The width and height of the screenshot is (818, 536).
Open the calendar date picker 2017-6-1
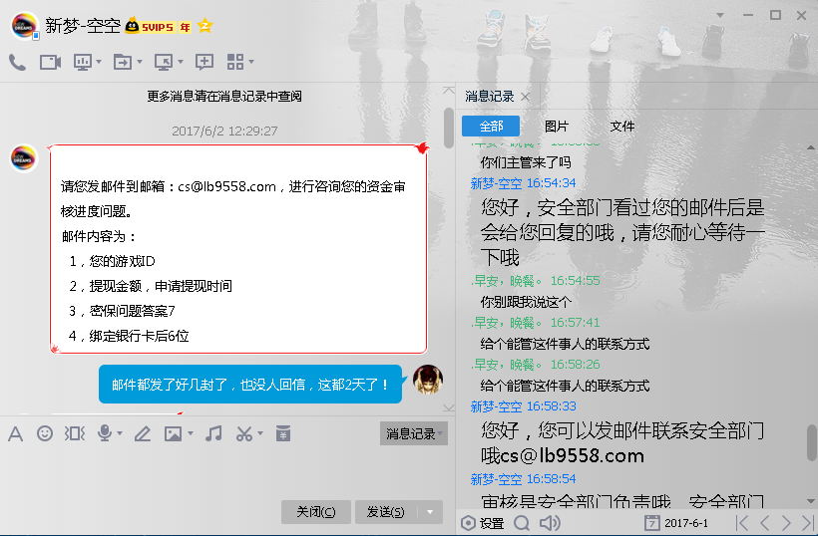coord(676,523)
